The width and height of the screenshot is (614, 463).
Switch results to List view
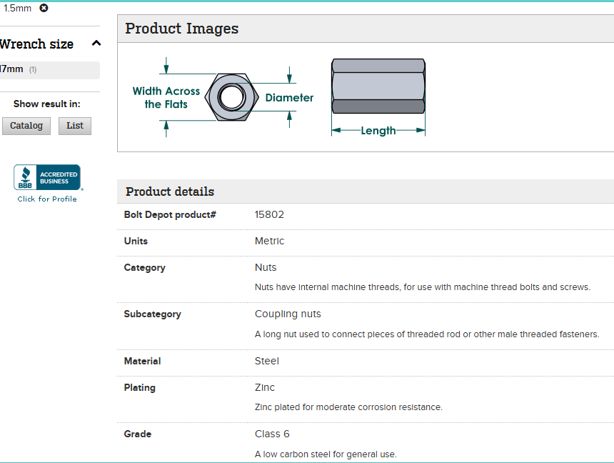[75, 126]
